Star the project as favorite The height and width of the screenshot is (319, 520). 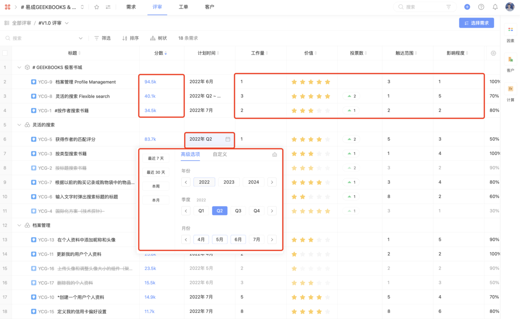pyautogui.click(x=97, y=7)
